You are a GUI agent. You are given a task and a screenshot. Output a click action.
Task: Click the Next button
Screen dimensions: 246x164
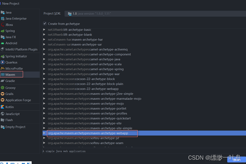point(236,160)
